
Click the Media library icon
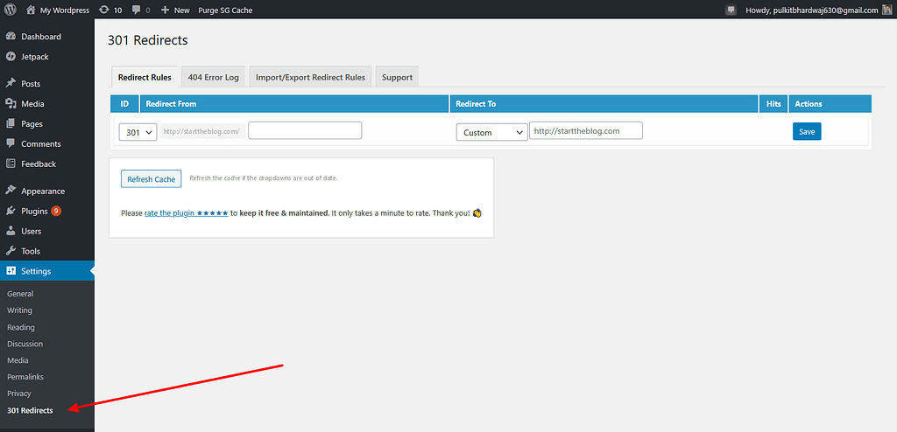point(11,103)
